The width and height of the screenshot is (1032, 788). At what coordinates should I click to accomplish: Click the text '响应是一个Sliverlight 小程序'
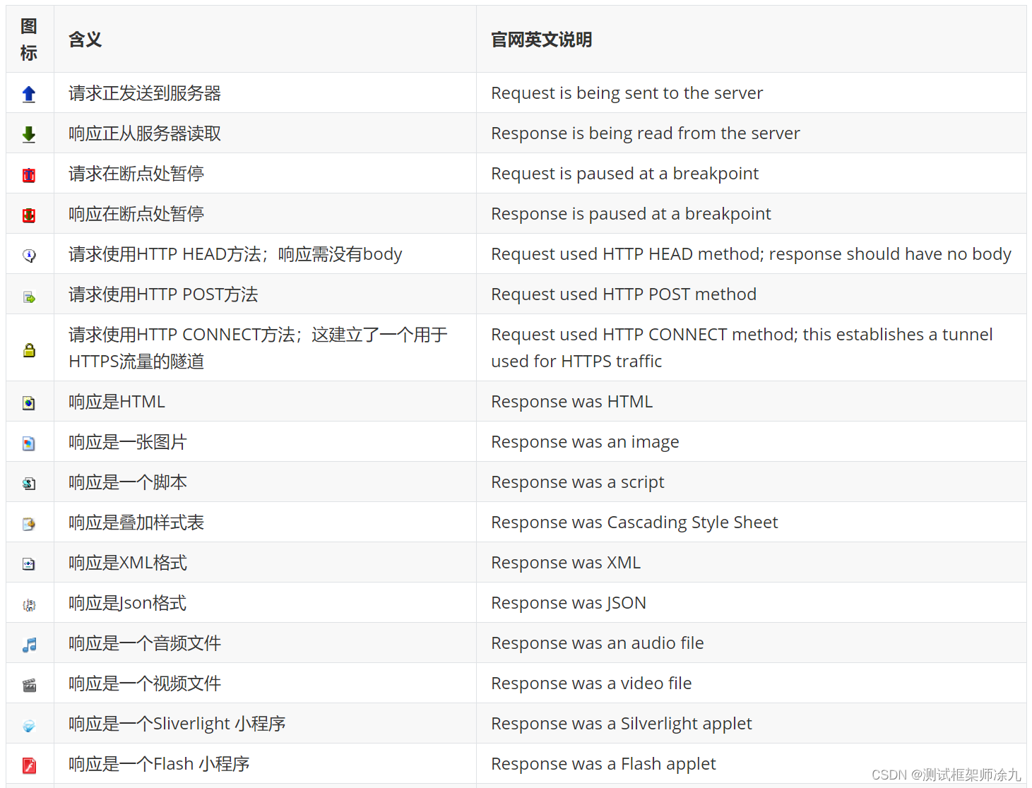(x=177, y=724)
